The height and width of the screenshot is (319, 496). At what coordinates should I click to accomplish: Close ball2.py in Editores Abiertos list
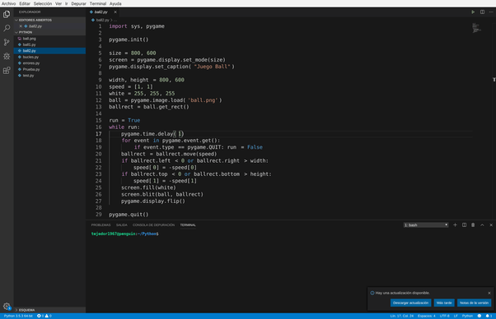coord(21,26)
